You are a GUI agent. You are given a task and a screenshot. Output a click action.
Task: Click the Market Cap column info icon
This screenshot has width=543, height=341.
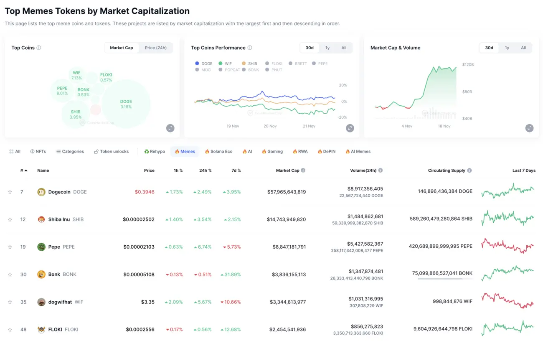point(303,170)
